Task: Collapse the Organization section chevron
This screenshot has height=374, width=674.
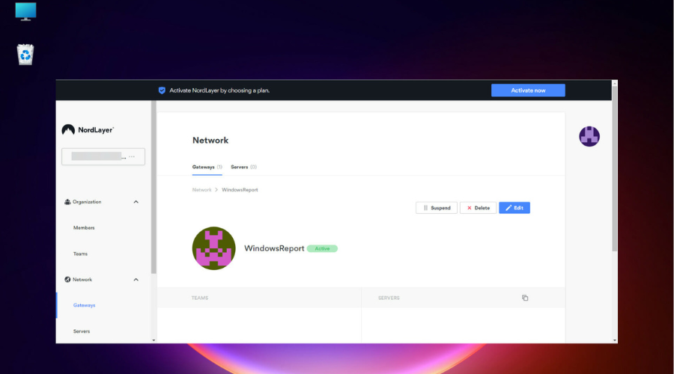Action: (x=136, y=202)
